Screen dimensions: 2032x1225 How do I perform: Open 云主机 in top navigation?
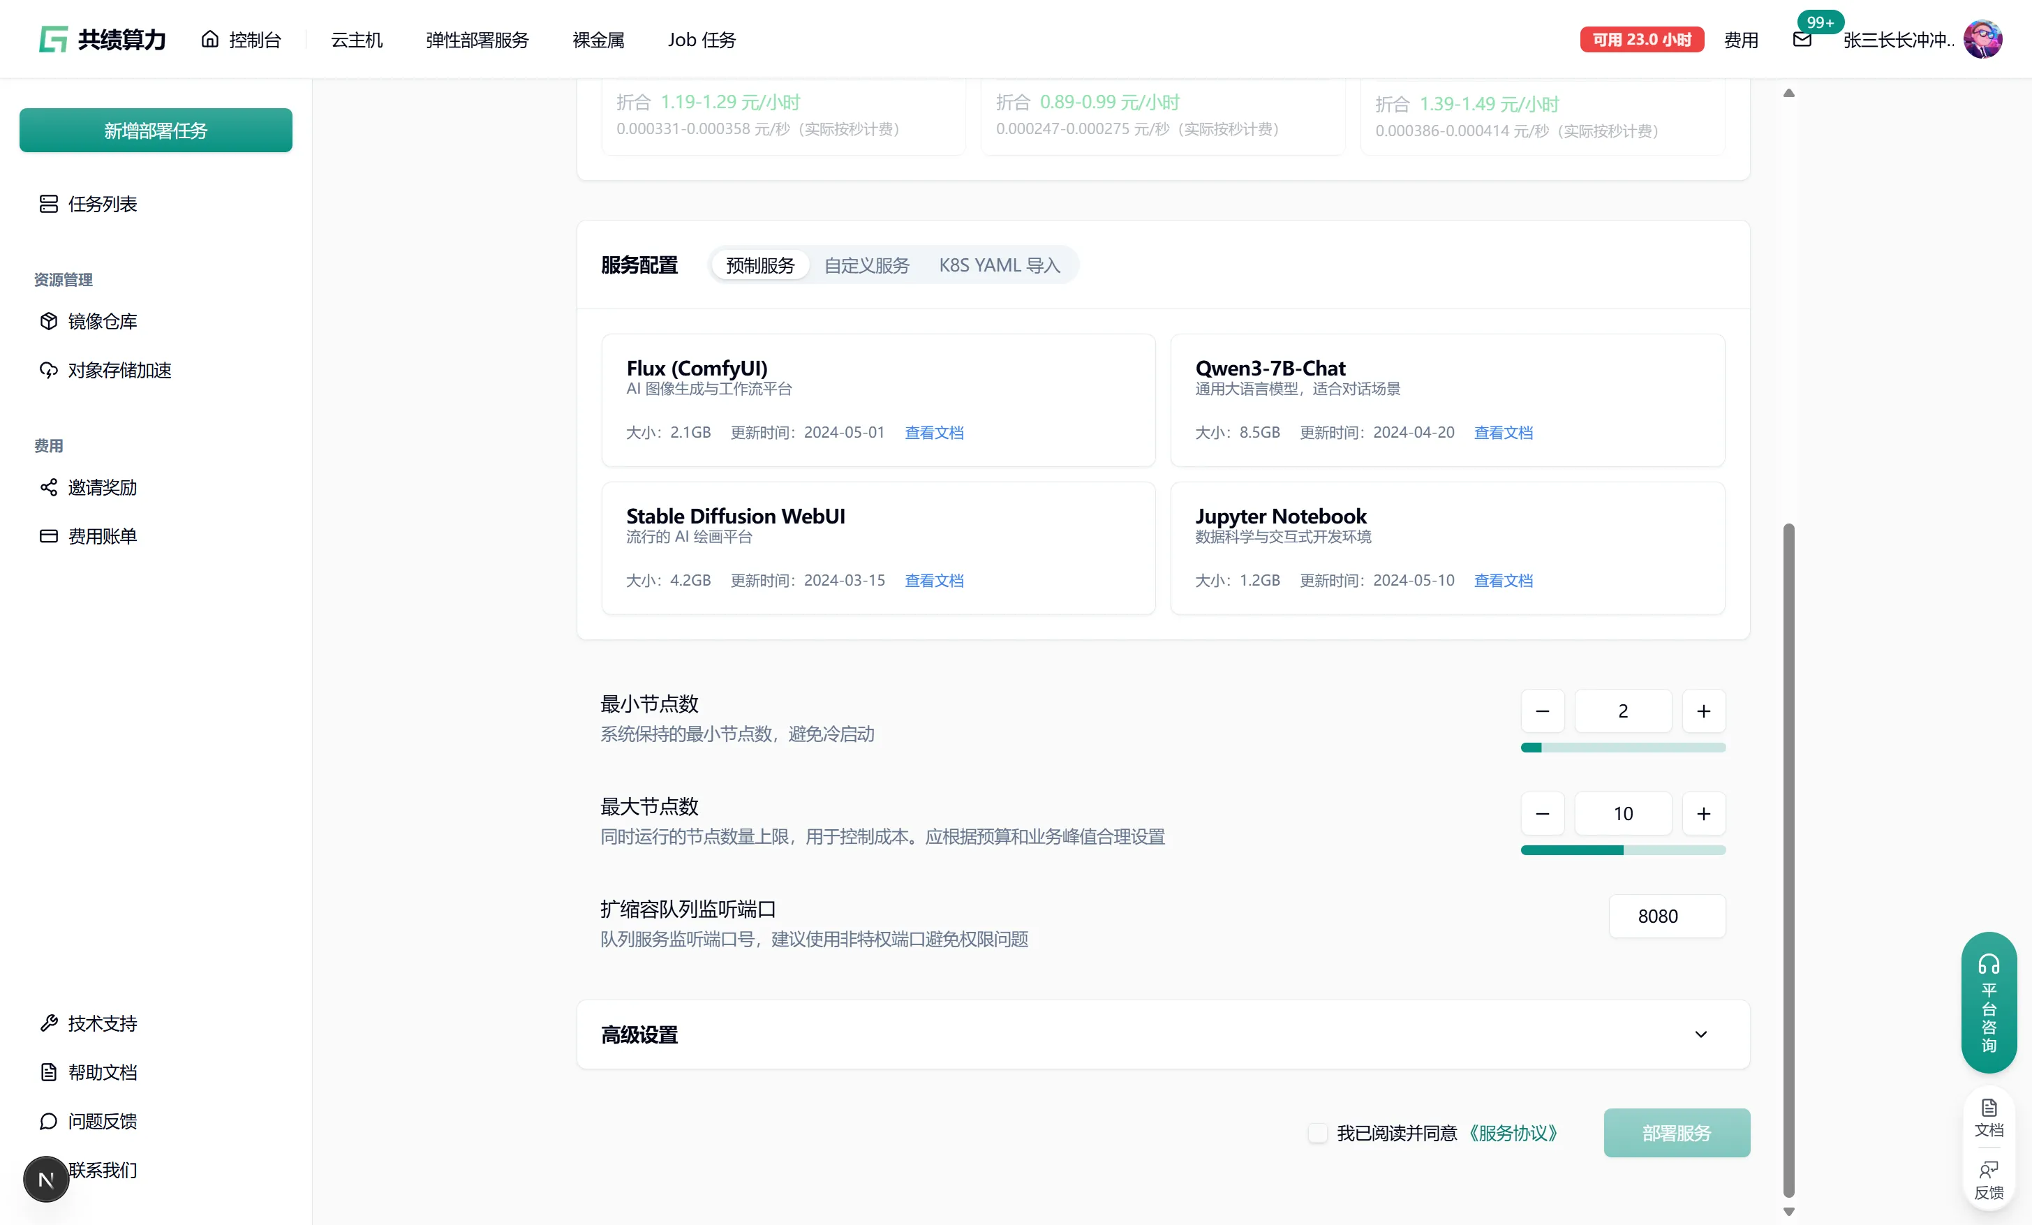point(356,40)
